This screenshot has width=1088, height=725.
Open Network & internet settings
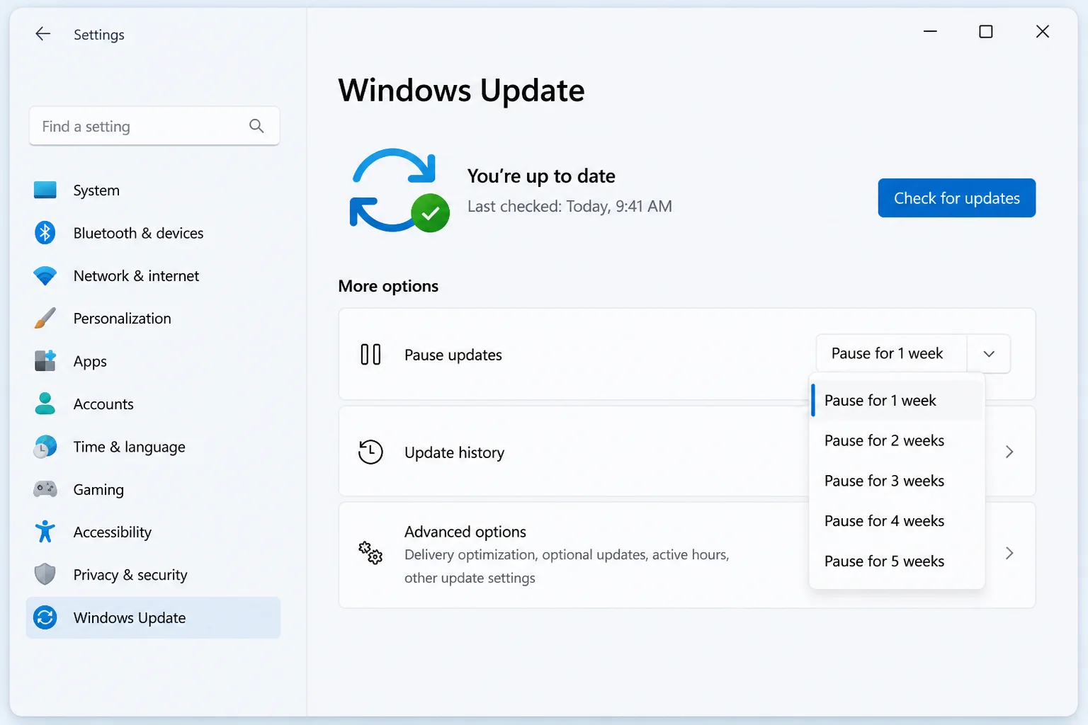(x=153, y=276)
